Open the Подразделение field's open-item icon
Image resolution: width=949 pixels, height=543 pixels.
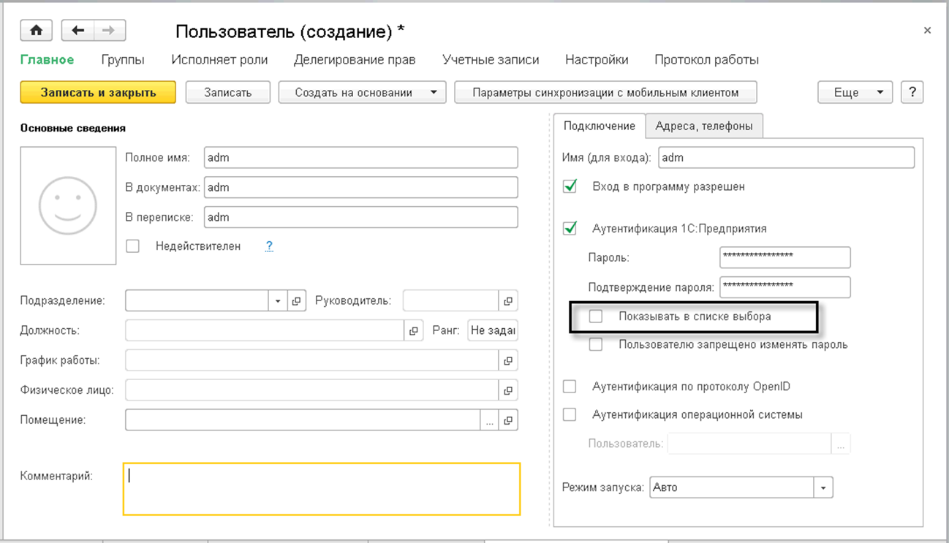[296, 301]
